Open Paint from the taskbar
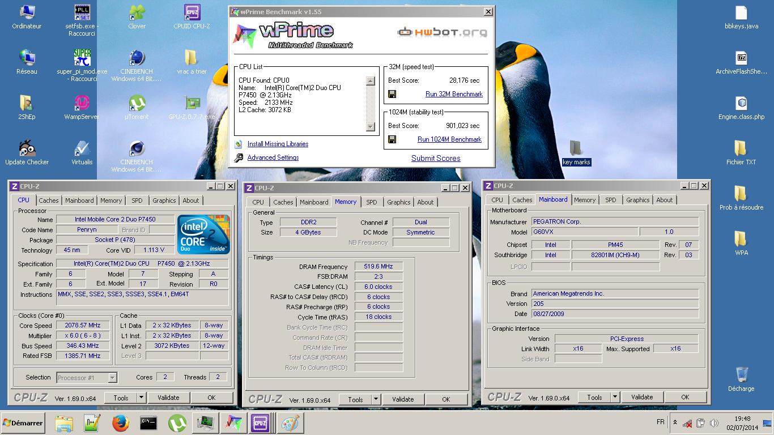The height and width of the screenshot is (435, 774). pyautogui.click(x=290, y=423)
